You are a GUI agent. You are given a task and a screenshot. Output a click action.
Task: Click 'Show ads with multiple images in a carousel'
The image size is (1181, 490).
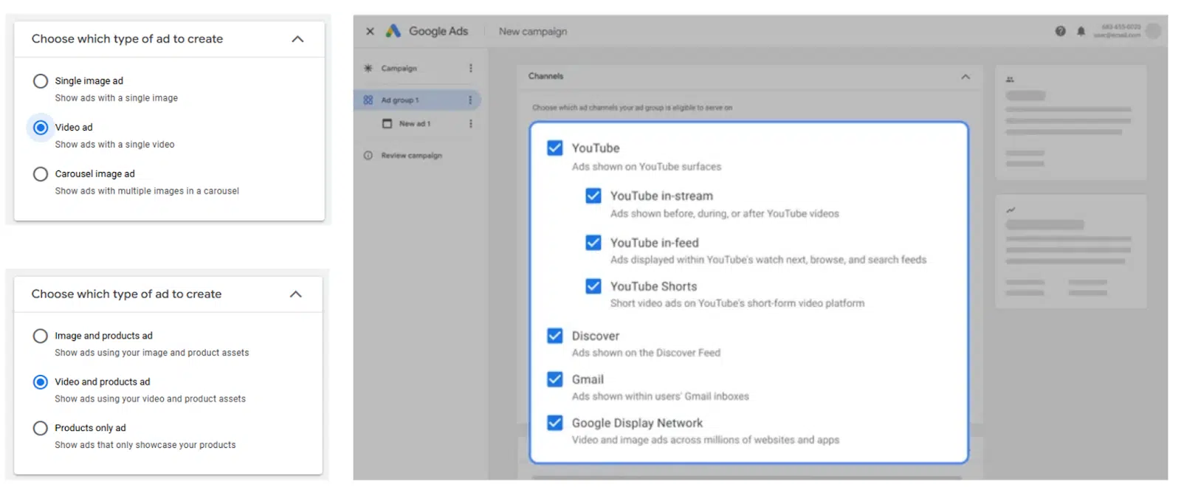pyautogui.click(x=147, y=191)
